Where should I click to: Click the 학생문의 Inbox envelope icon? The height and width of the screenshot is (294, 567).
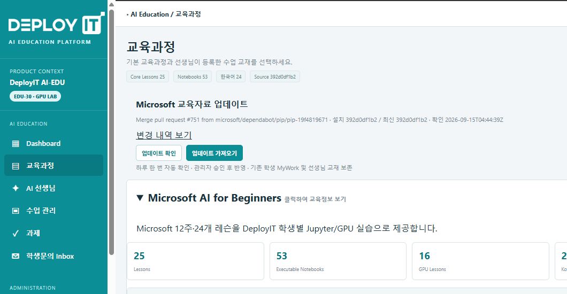click(16, 256)
